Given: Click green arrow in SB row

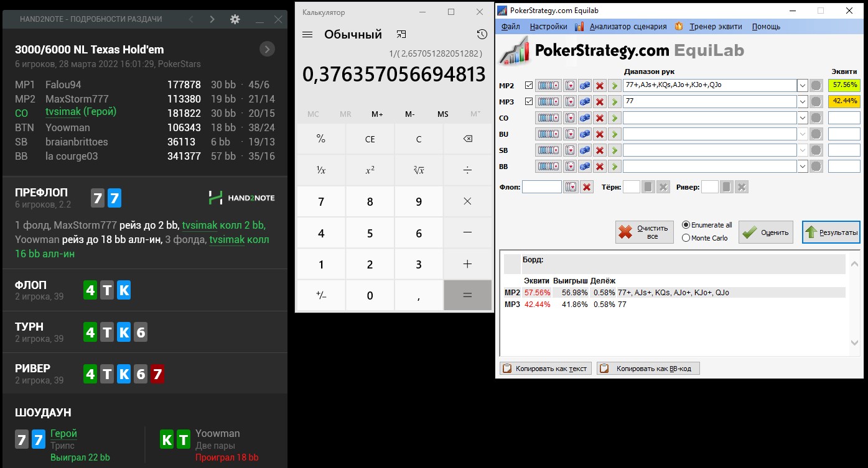Looking at the screenshot, I should (x=614, y=150).
